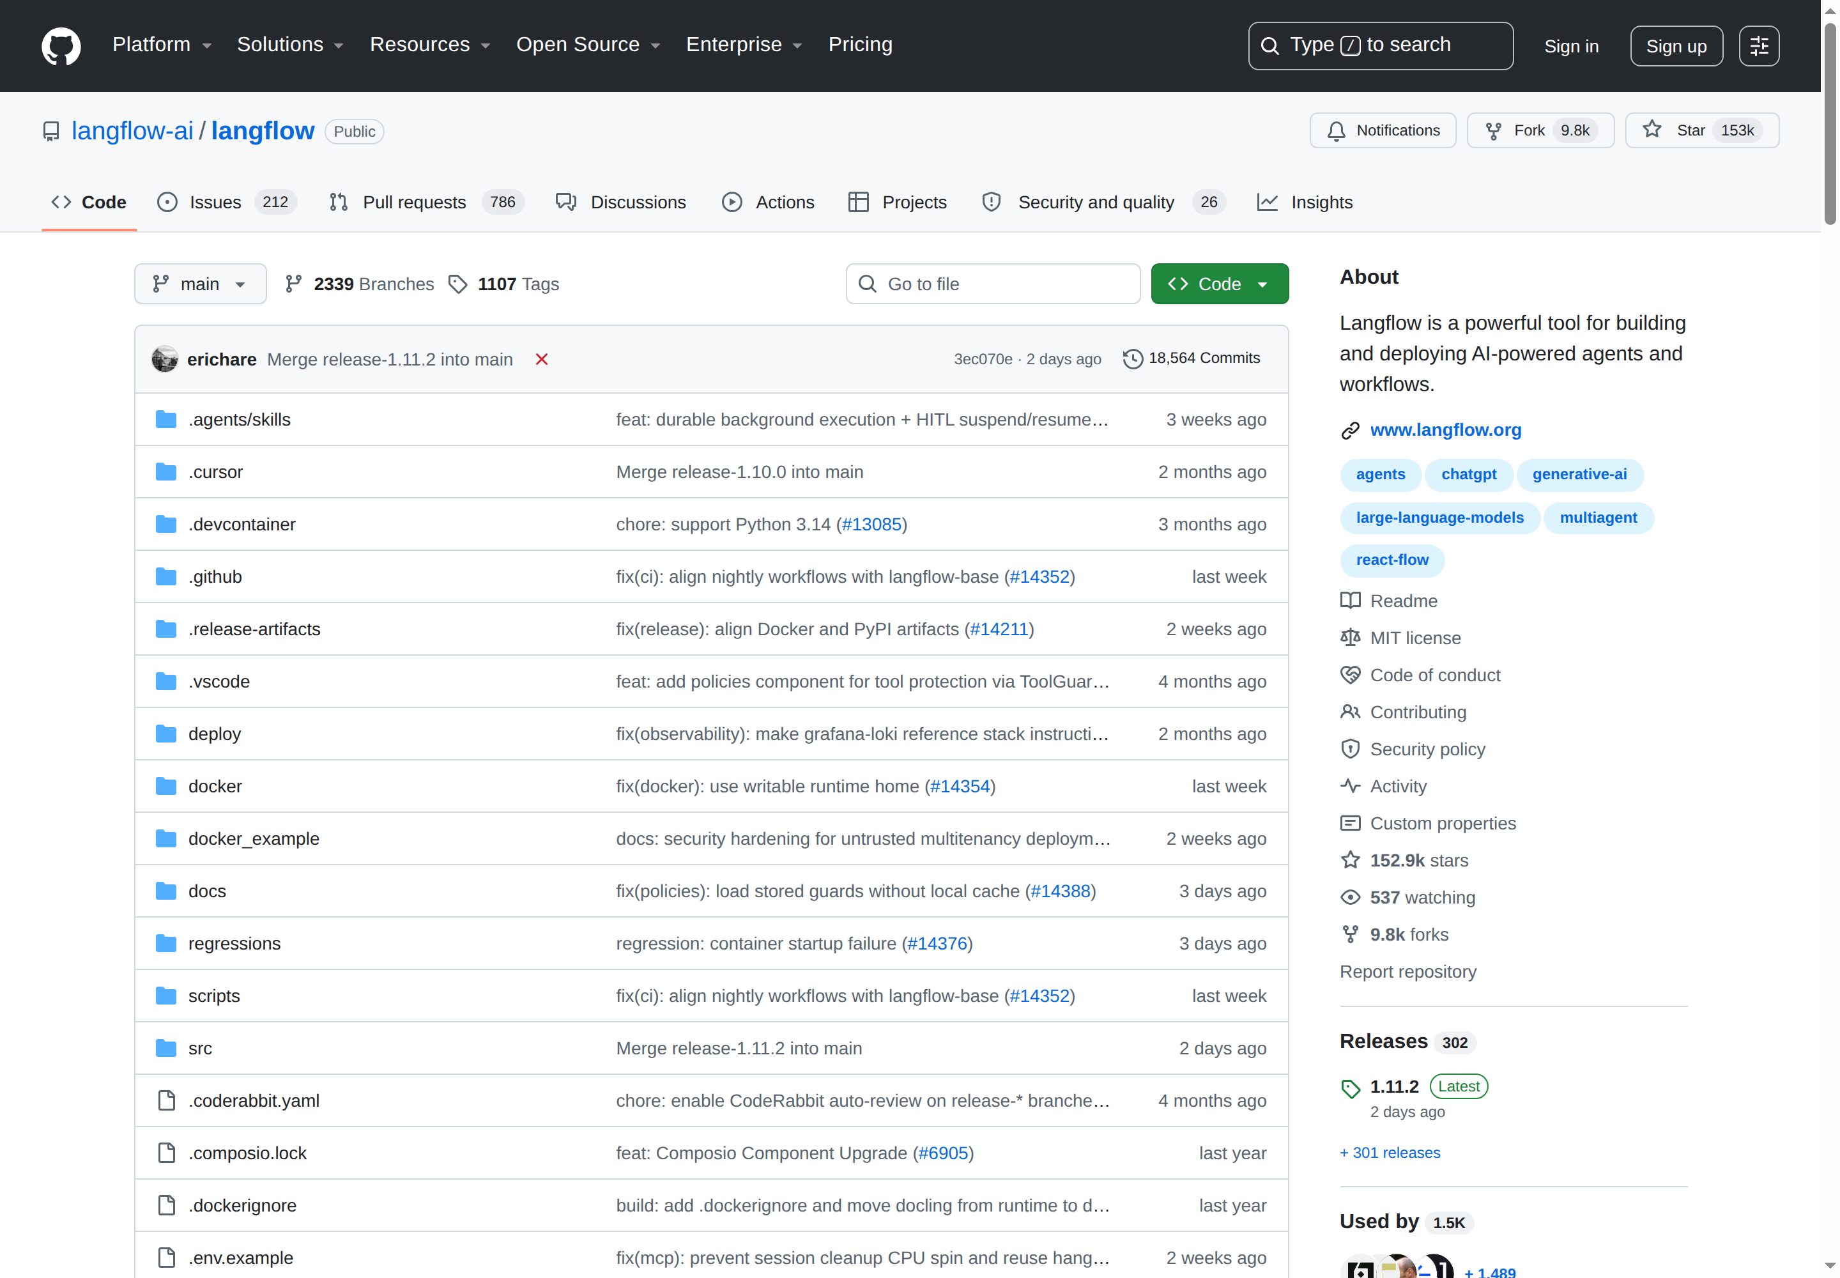Open commit hash 3ec070e
The image size is (1840, 1278).
pos(983,358)
